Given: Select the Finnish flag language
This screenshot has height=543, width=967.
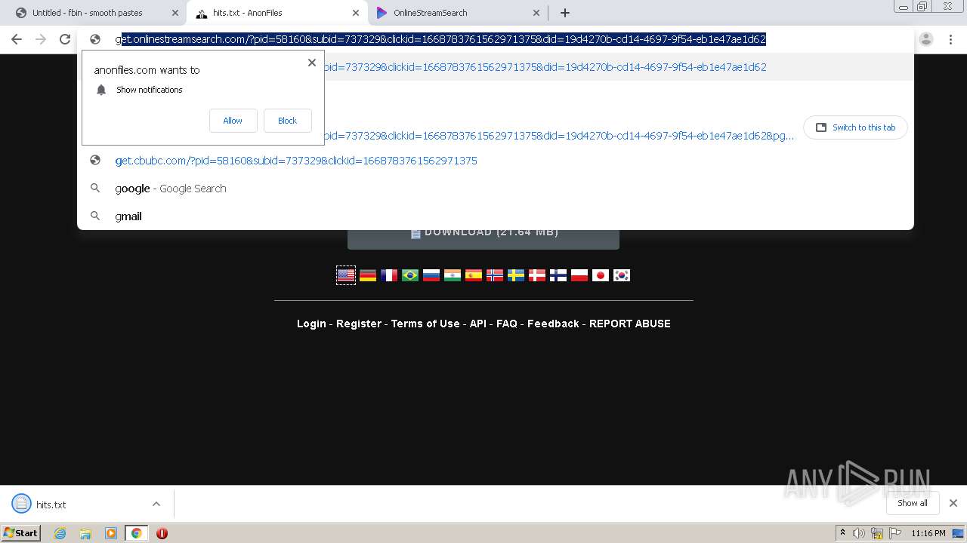Looking at the screenshot, I should 558,275.
